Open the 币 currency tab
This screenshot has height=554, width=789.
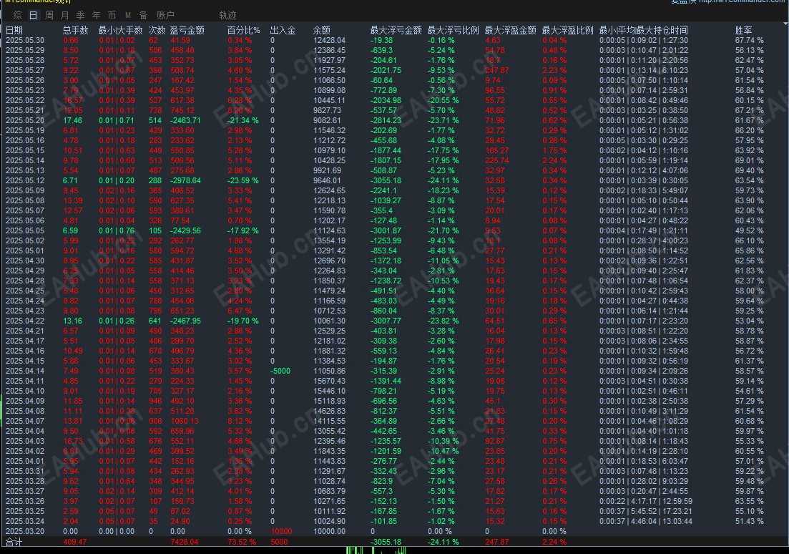coord(112,15)
